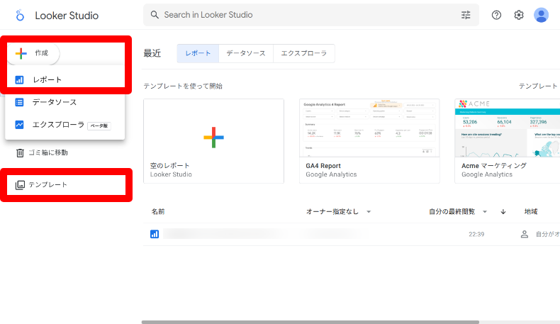Click the 作成 create button
Viewport: 560px width, 324px height.
coord(33,53)
